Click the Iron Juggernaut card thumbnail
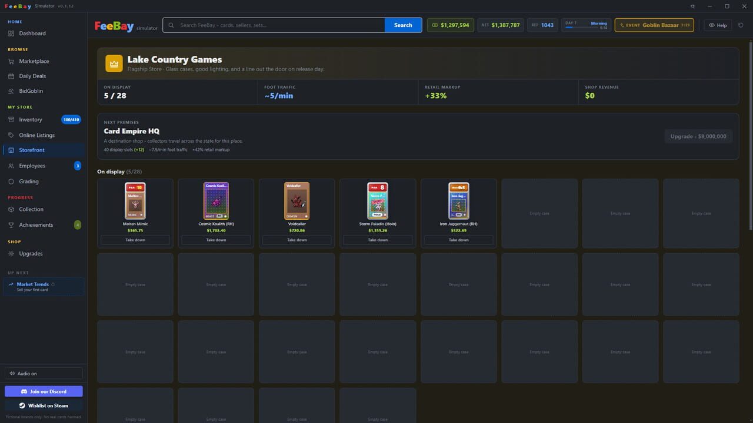 coord(459,201)
